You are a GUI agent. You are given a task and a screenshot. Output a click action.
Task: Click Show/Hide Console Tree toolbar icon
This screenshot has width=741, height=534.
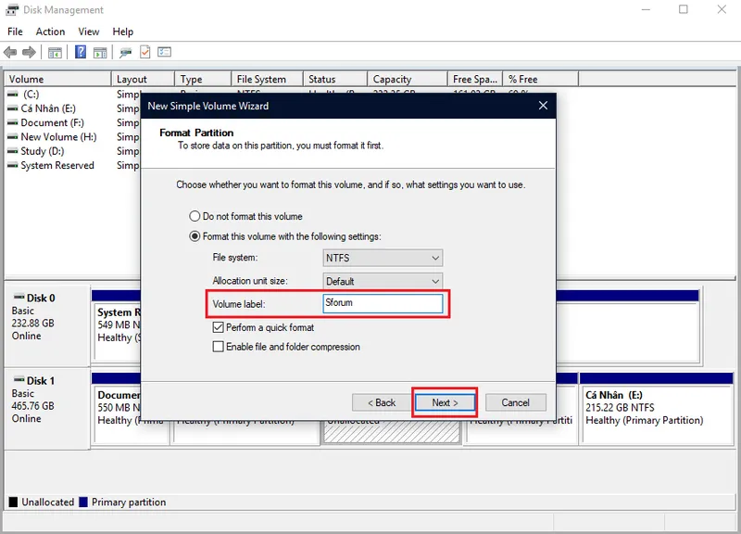[x=56, y=53]
